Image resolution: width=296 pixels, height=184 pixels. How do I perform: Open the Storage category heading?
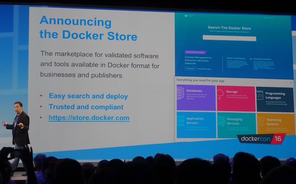tap(232, 92)
